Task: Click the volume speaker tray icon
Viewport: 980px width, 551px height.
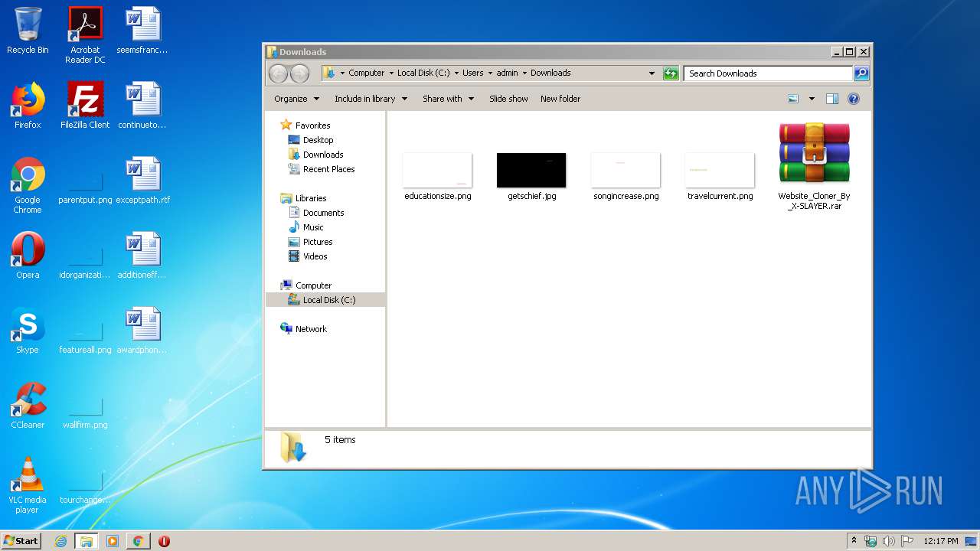Action: [x=889, y=541]
